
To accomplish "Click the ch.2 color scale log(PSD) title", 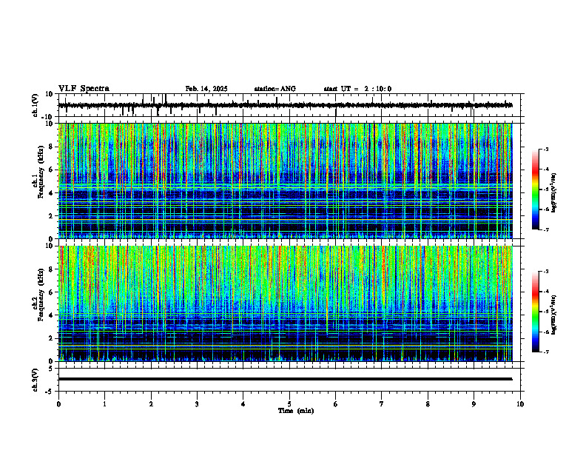I will click(x=554, y=315).
